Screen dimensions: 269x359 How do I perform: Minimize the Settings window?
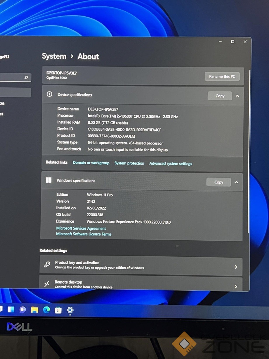click(x=221, y=42)
